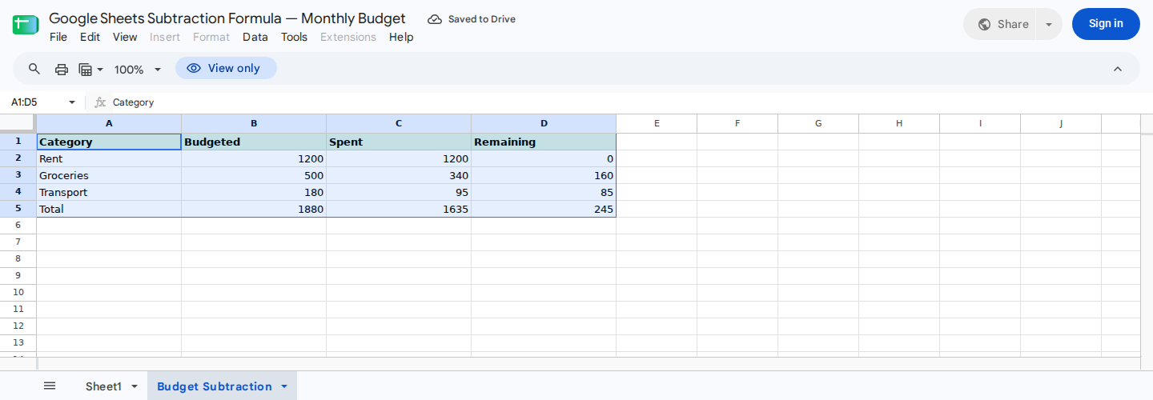Select the Spent header cell

pyautogui.click(x=399, y=142)
